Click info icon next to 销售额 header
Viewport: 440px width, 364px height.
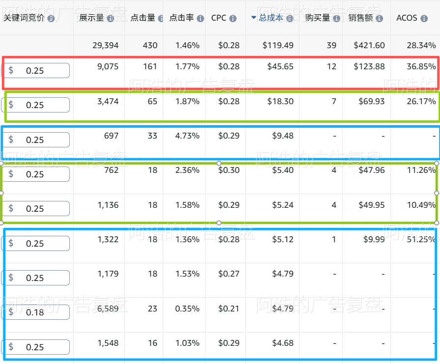pyautogui.click(x=380, y=19)
